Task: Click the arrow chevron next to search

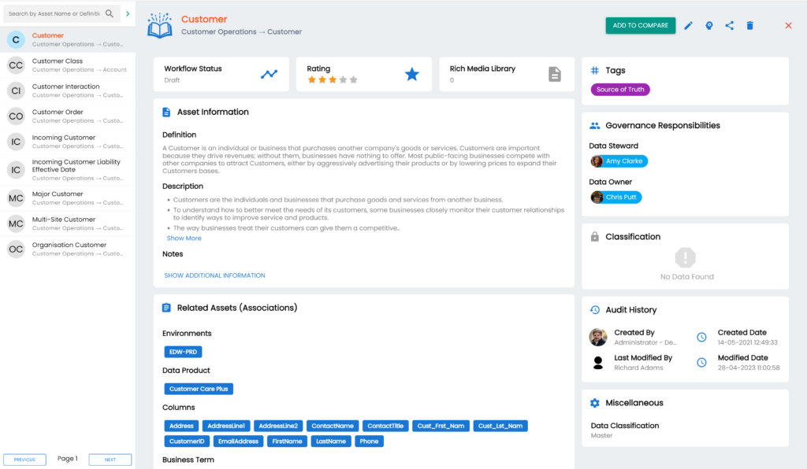Action: (128, 13)
